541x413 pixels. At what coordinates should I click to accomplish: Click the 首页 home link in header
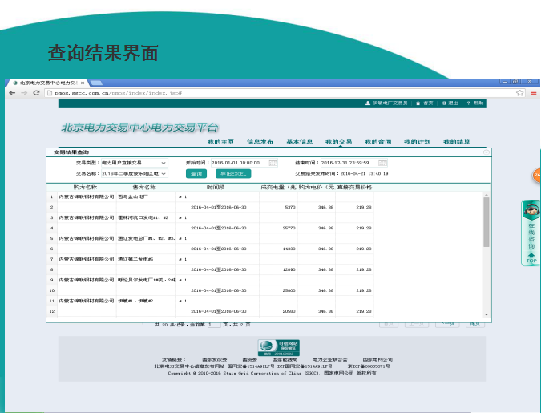426,103
